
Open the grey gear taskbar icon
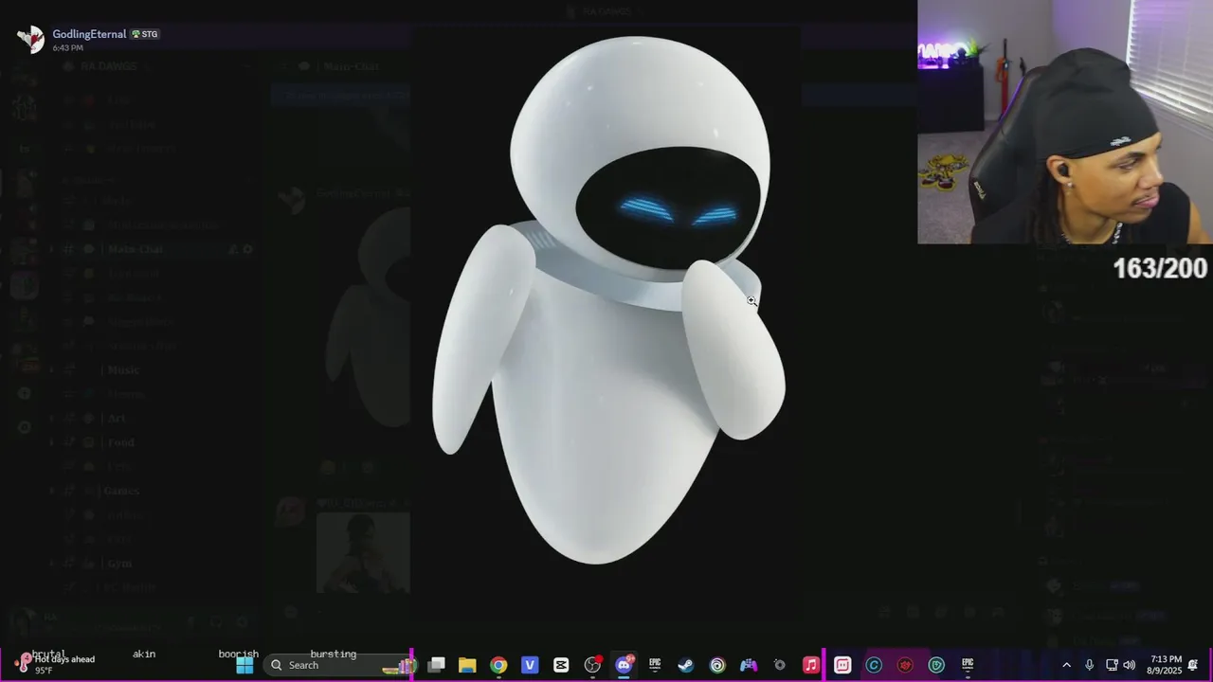(x=780, y=665)
